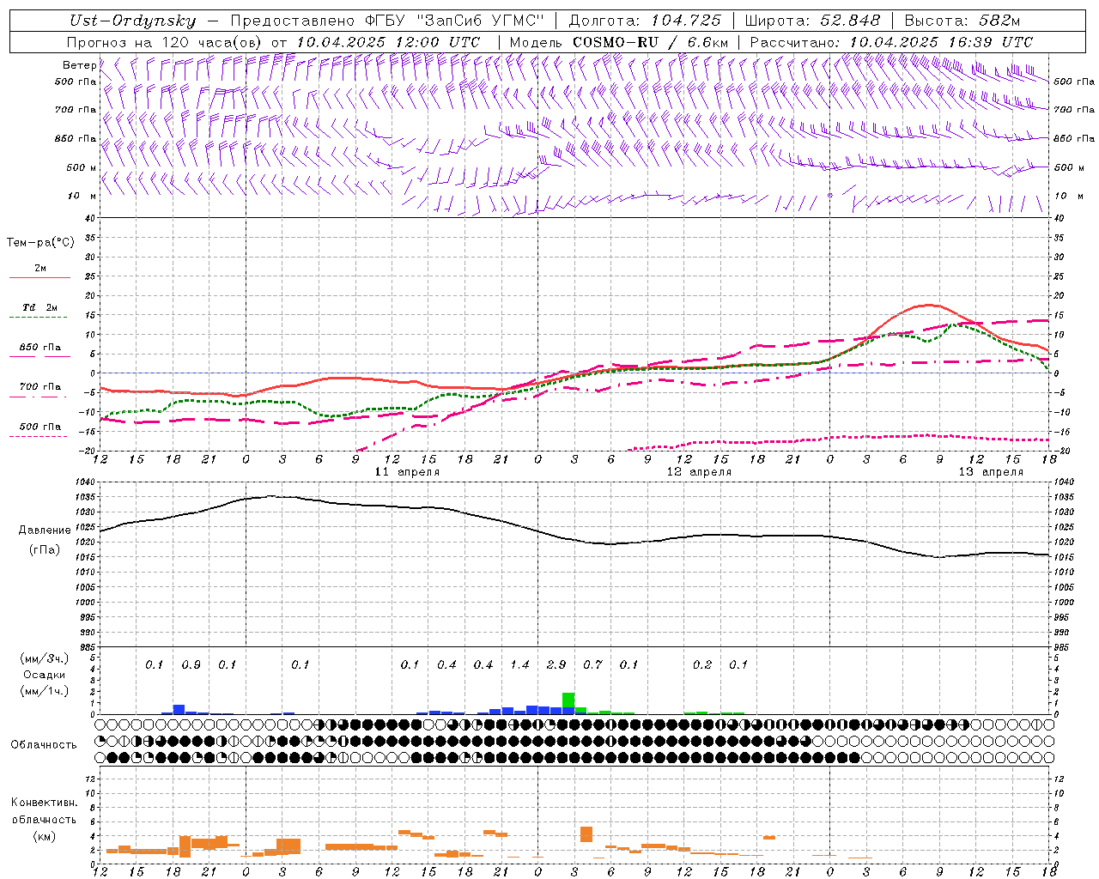Image resolution: width=1099 pixels, height=879 pixels.
Task: Click the 1.4 precipitation total
Action: [519, 664]
